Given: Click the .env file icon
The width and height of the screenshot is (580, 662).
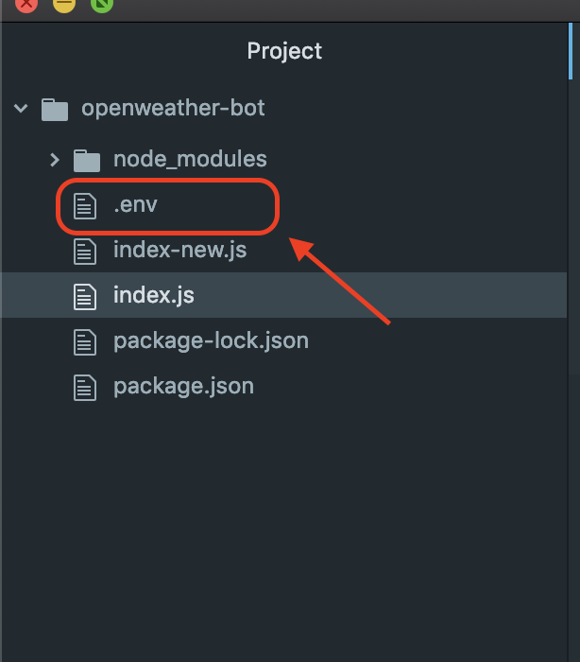Looking at the screenshot, I should coord(86,205).
